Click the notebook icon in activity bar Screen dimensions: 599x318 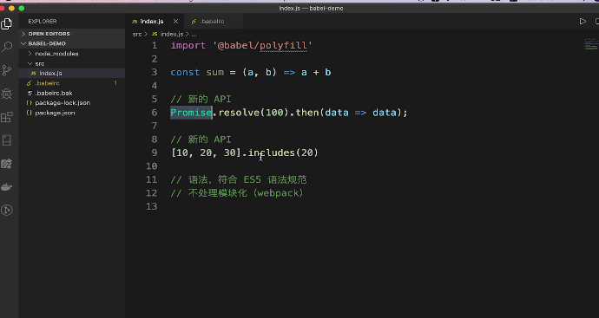6,140
